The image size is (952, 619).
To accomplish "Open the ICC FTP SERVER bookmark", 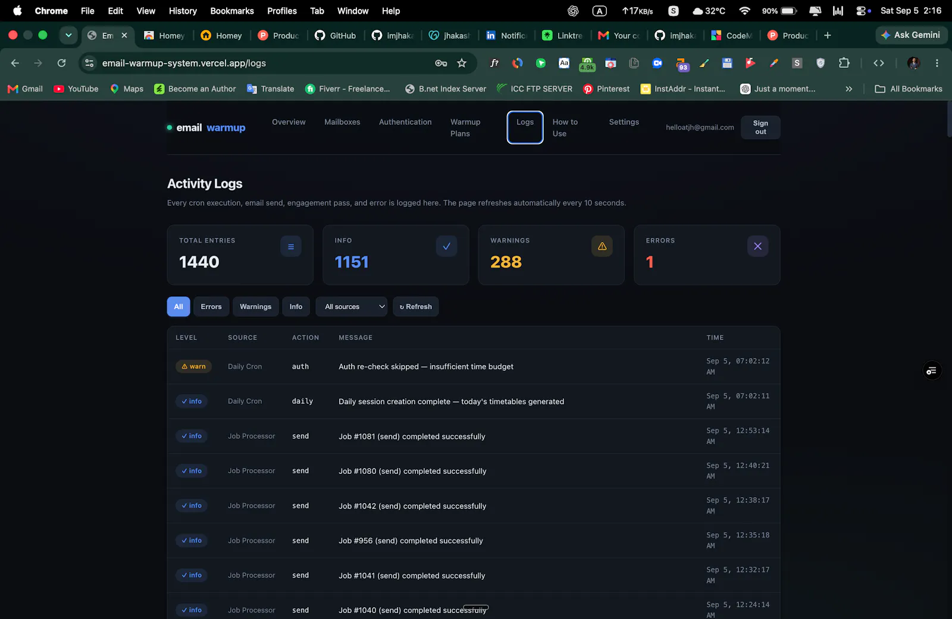I will click(x=534, y=89).
